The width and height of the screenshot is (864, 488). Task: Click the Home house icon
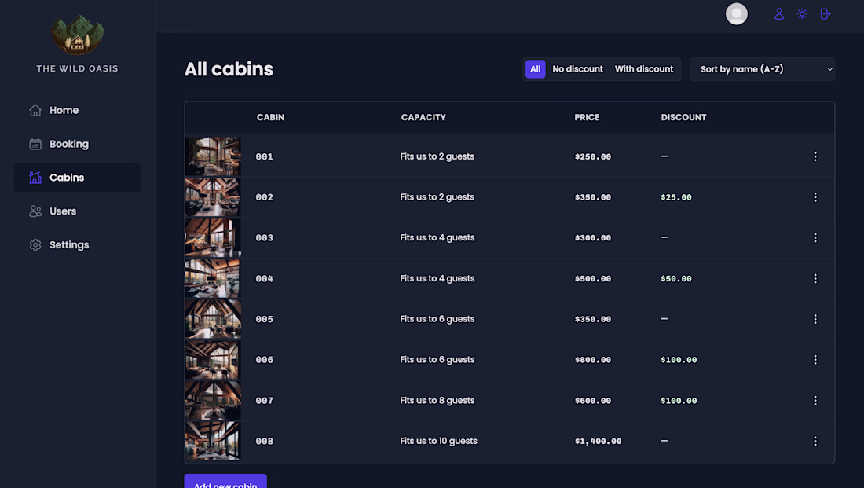pyautogui.click(x=35, y=110)
